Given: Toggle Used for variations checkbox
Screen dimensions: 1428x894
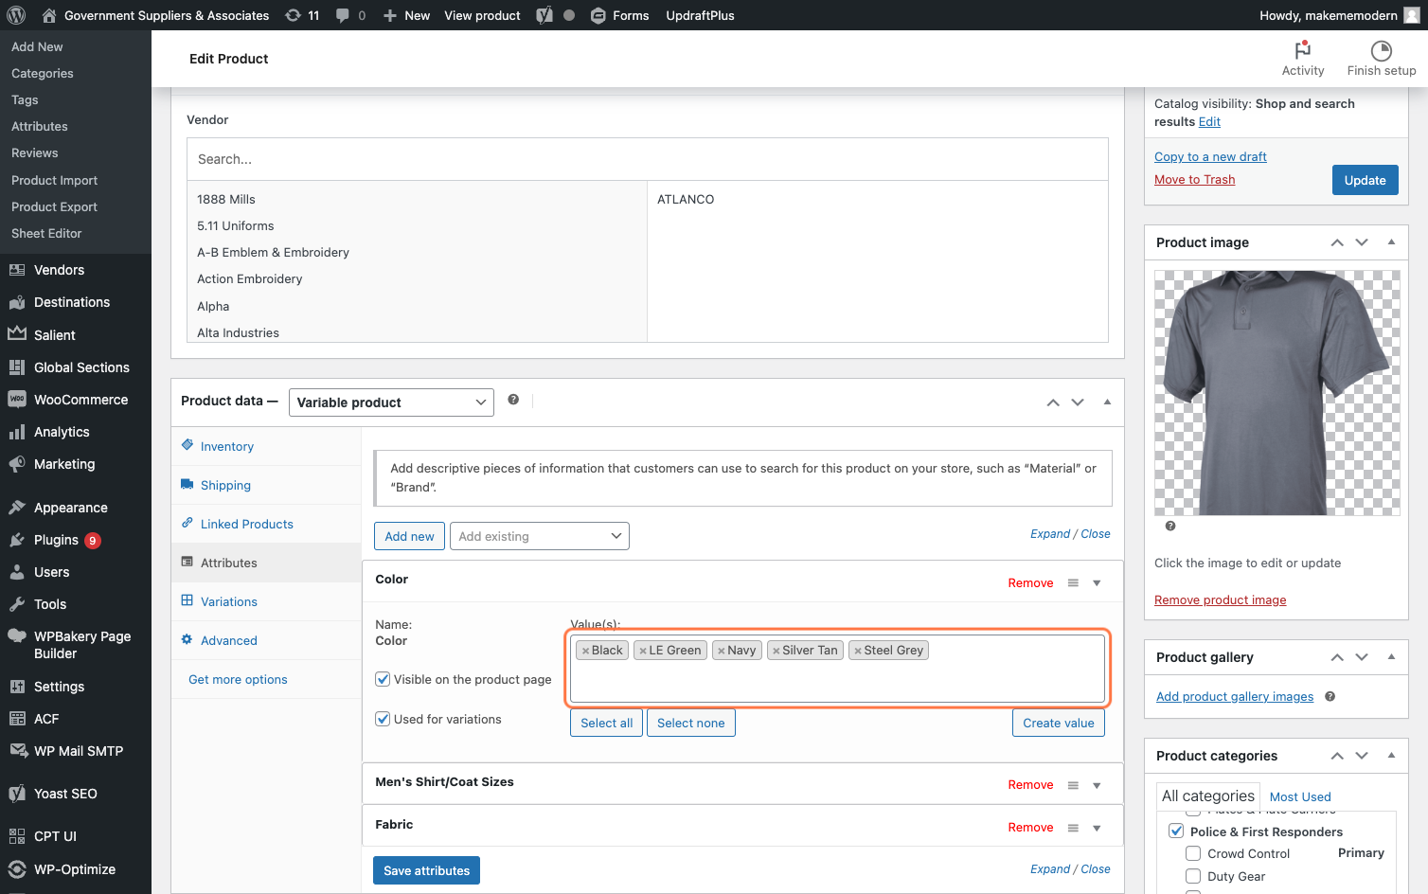Looking at the screenshot, I should [x=383, y=719].
